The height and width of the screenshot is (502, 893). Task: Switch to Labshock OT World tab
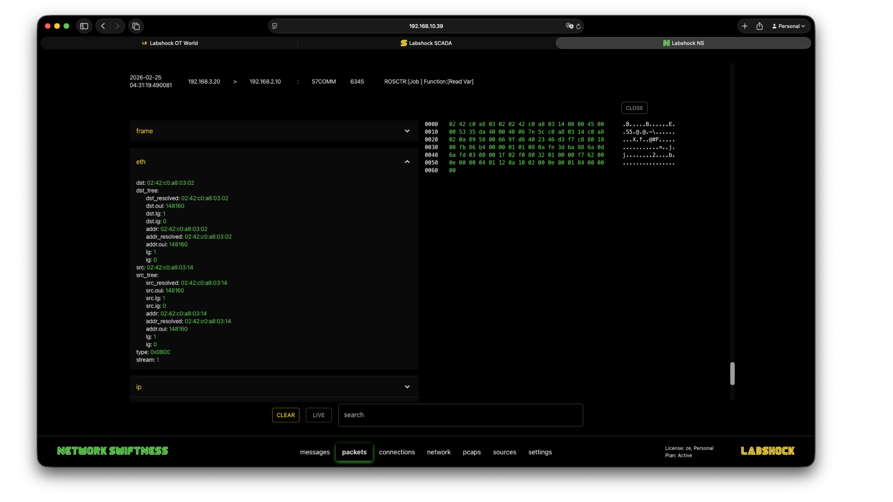pyautogui.click(x=170, y=43)
